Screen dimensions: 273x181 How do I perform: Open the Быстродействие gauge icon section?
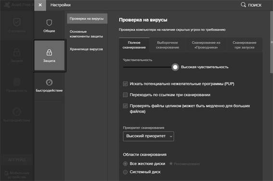pyautogui.click(x=49, y=82)
